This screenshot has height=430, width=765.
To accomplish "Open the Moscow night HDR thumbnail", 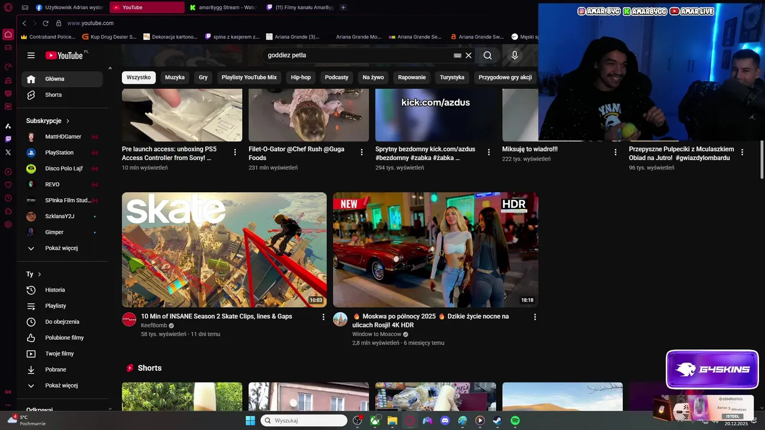I will click(436, 250).
